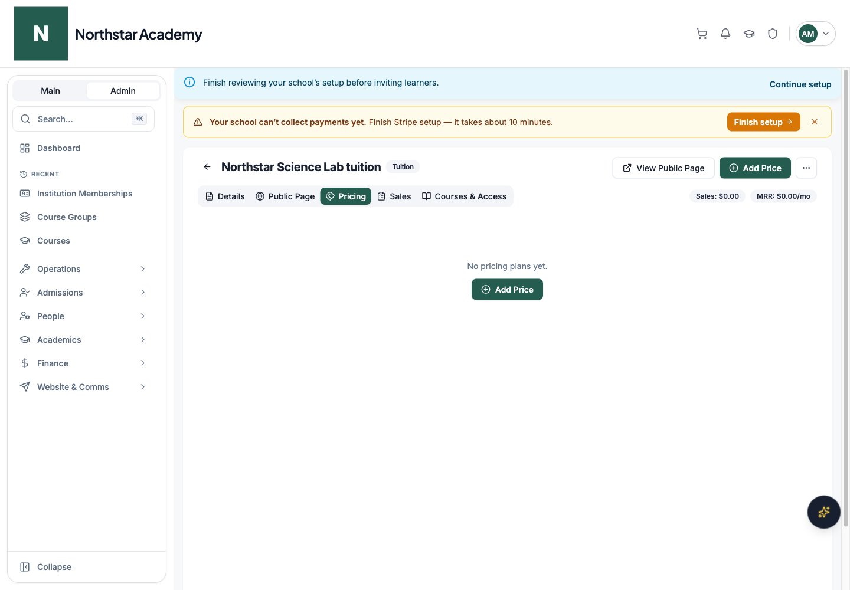Click the warning triangle icon
The width and height of the screenshot is (850, 590).
coord(198,122)
